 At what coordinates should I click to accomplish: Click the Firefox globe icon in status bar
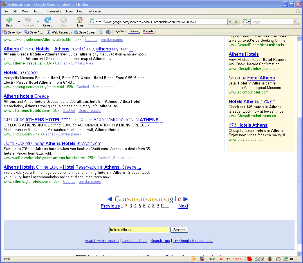click(x=270, y=259)
